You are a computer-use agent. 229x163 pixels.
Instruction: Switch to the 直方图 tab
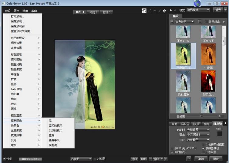tap(196, 124)
